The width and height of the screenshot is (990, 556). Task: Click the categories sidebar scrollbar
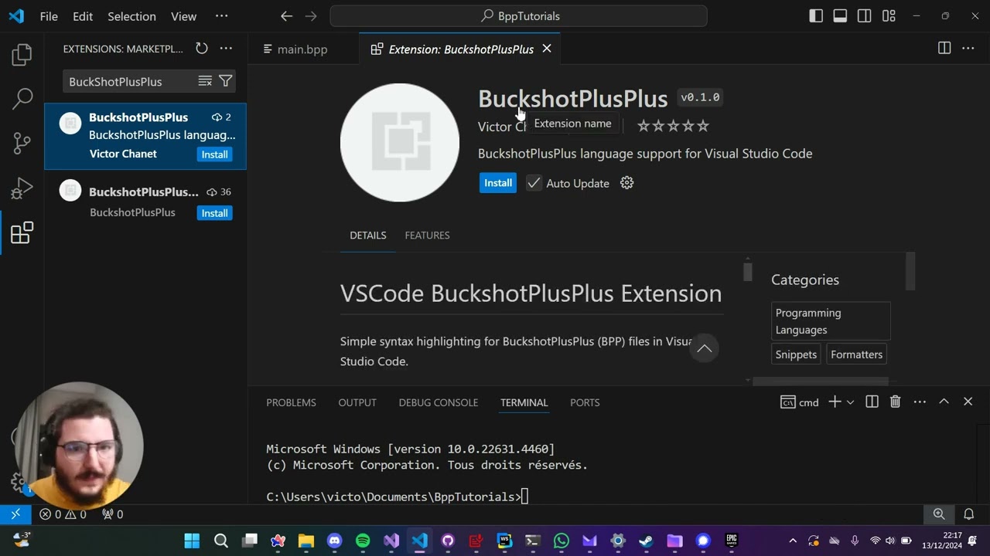[x=910, y=271]
